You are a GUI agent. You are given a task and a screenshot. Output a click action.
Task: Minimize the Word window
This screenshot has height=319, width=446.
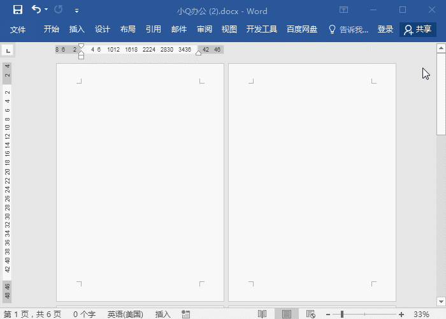coord(373,10)
